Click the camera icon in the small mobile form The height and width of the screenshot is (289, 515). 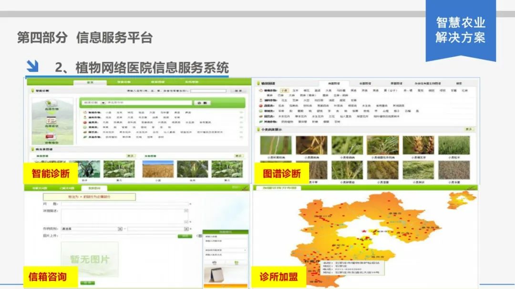pyautogui.click(x=214, y=262)
